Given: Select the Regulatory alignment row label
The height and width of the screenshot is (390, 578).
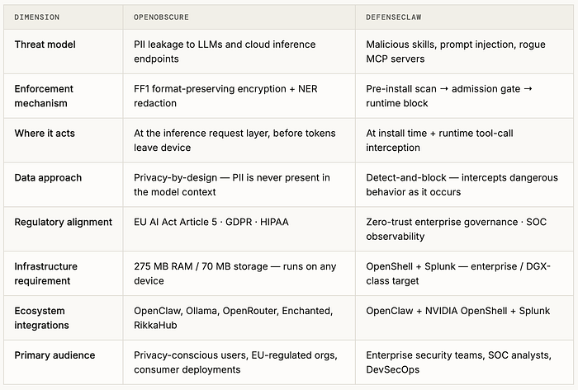Looking at the screenshot, I should pyautogui.click(x=63, y=223).
